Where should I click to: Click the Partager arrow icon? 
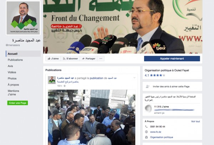click(x=83, y=58)
